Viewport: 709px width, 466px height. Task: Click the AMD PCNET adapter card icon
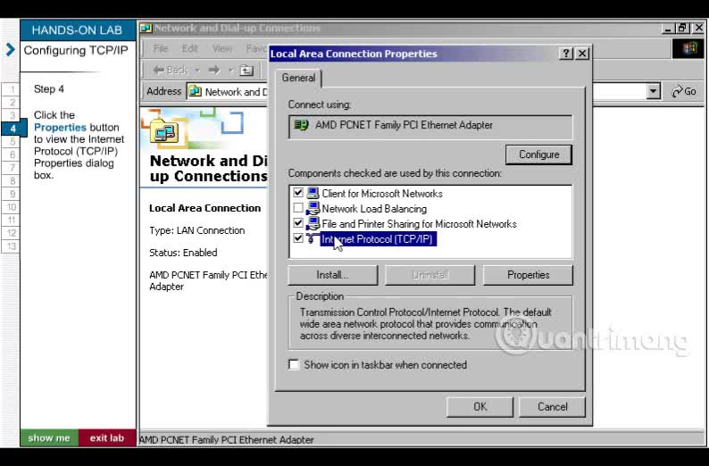[x=301, y=125]
